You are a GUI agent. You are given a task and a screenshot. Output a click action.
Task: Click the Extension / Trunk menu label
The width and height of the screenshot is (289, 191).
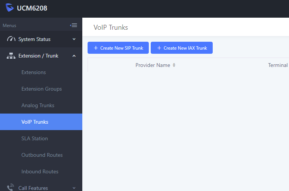[38, 56]
